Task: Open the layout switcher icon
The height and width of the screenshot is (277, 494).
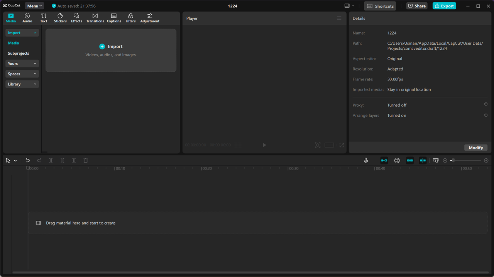Action: 347,6
